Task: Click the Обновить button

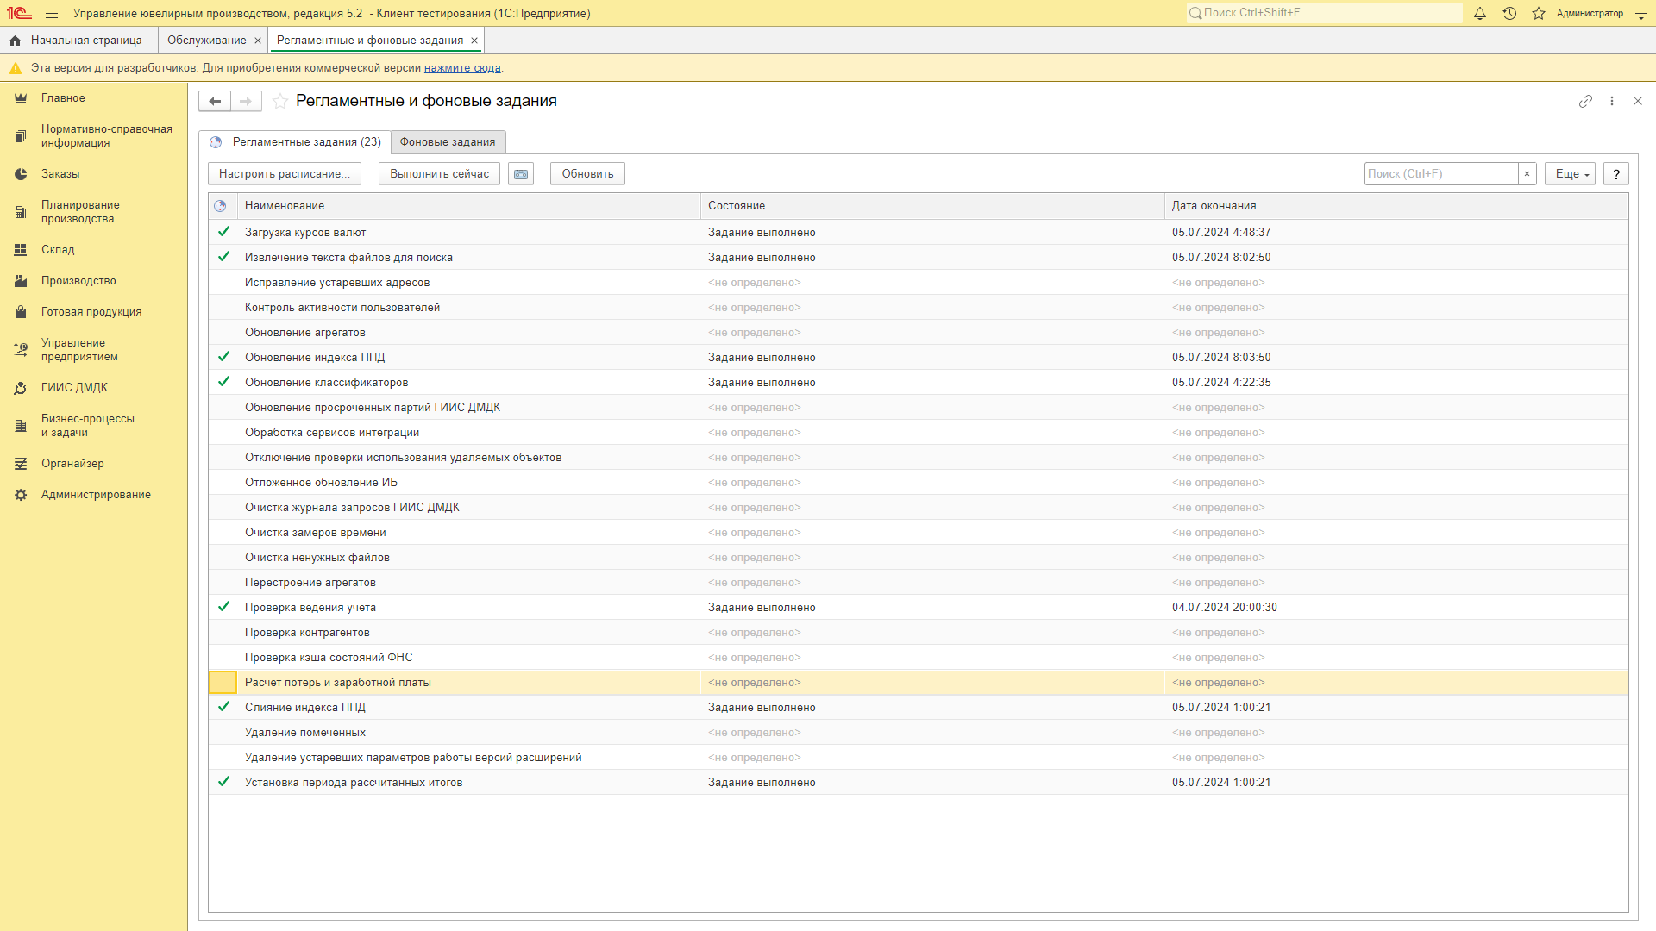Action: point(587,174)
